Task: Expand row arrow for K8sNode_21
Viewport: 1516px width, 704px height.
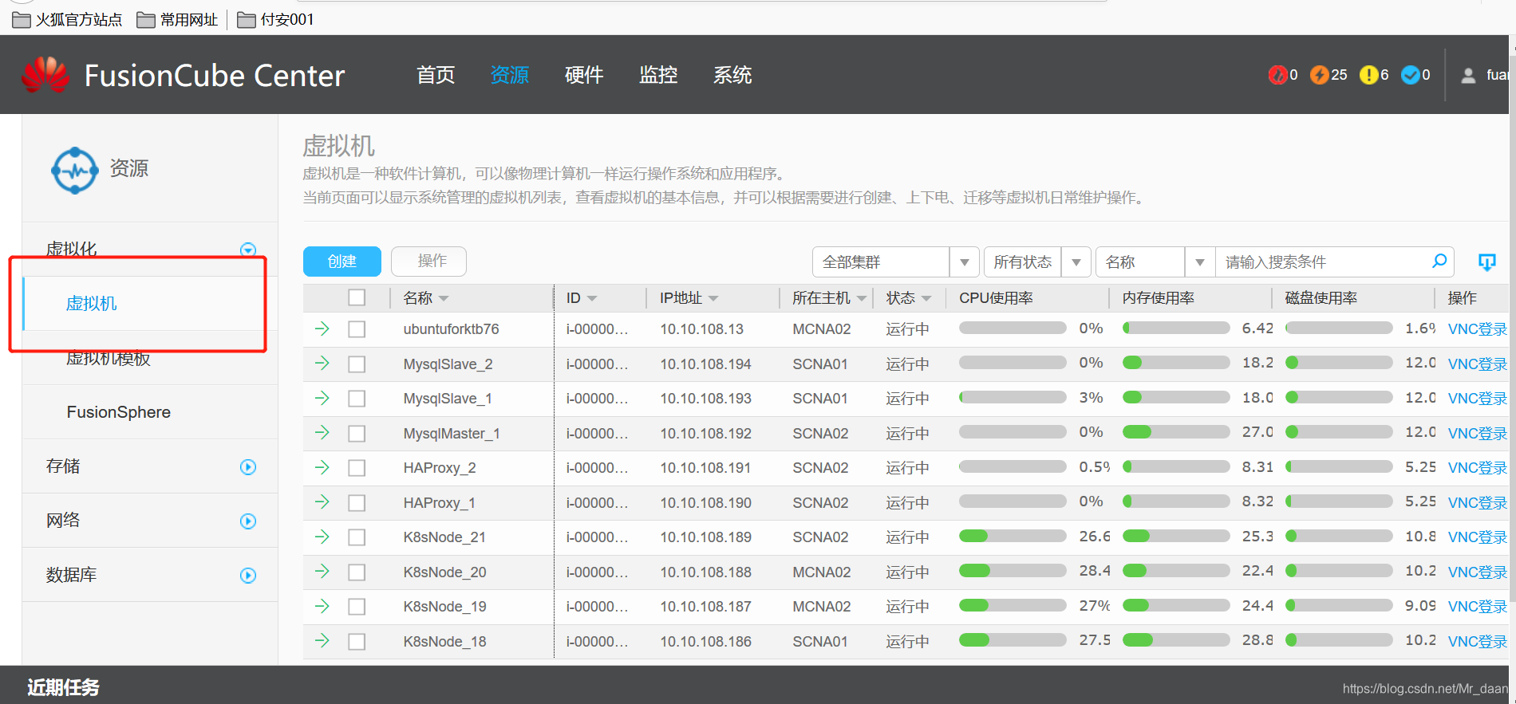Action: click(322, 537)
